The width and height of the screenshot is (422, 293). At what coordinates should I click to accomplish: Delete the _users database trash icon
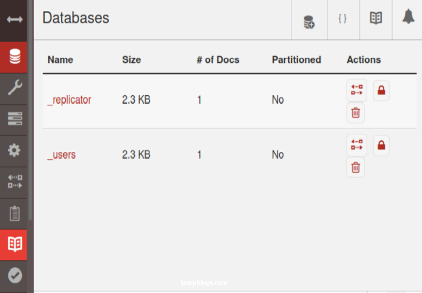pos(356,167)
